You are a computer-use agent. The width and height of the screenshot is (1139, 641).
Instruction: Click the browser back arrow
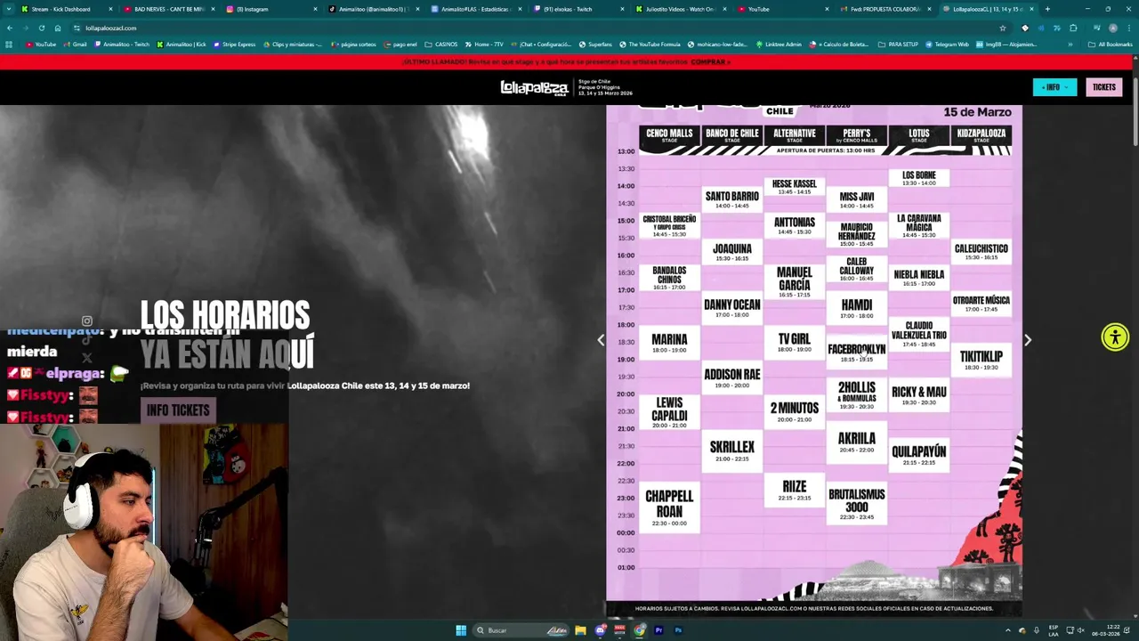click(10, 28)
